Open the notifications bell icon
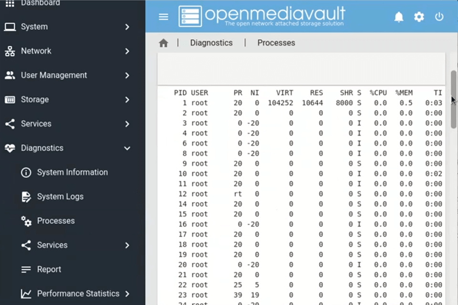 tap(399, 17)
